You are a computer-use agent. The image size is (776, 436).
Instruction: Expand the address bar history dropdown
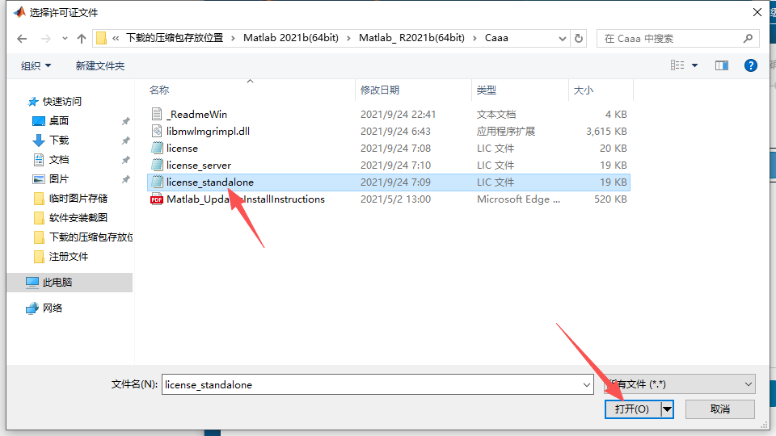click(563, 38)
